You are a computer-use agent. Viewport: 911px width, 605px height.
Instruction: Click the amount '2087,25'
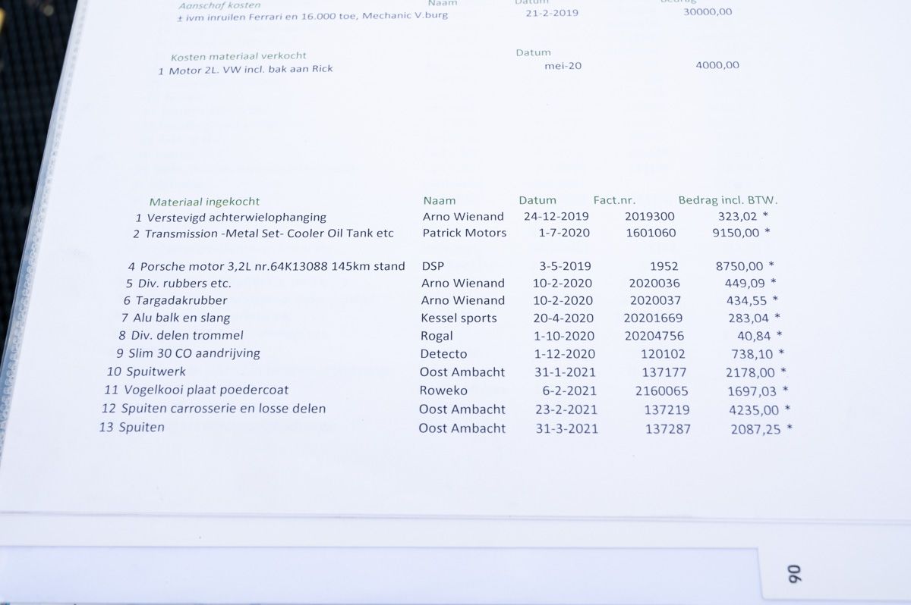point(756,429)
